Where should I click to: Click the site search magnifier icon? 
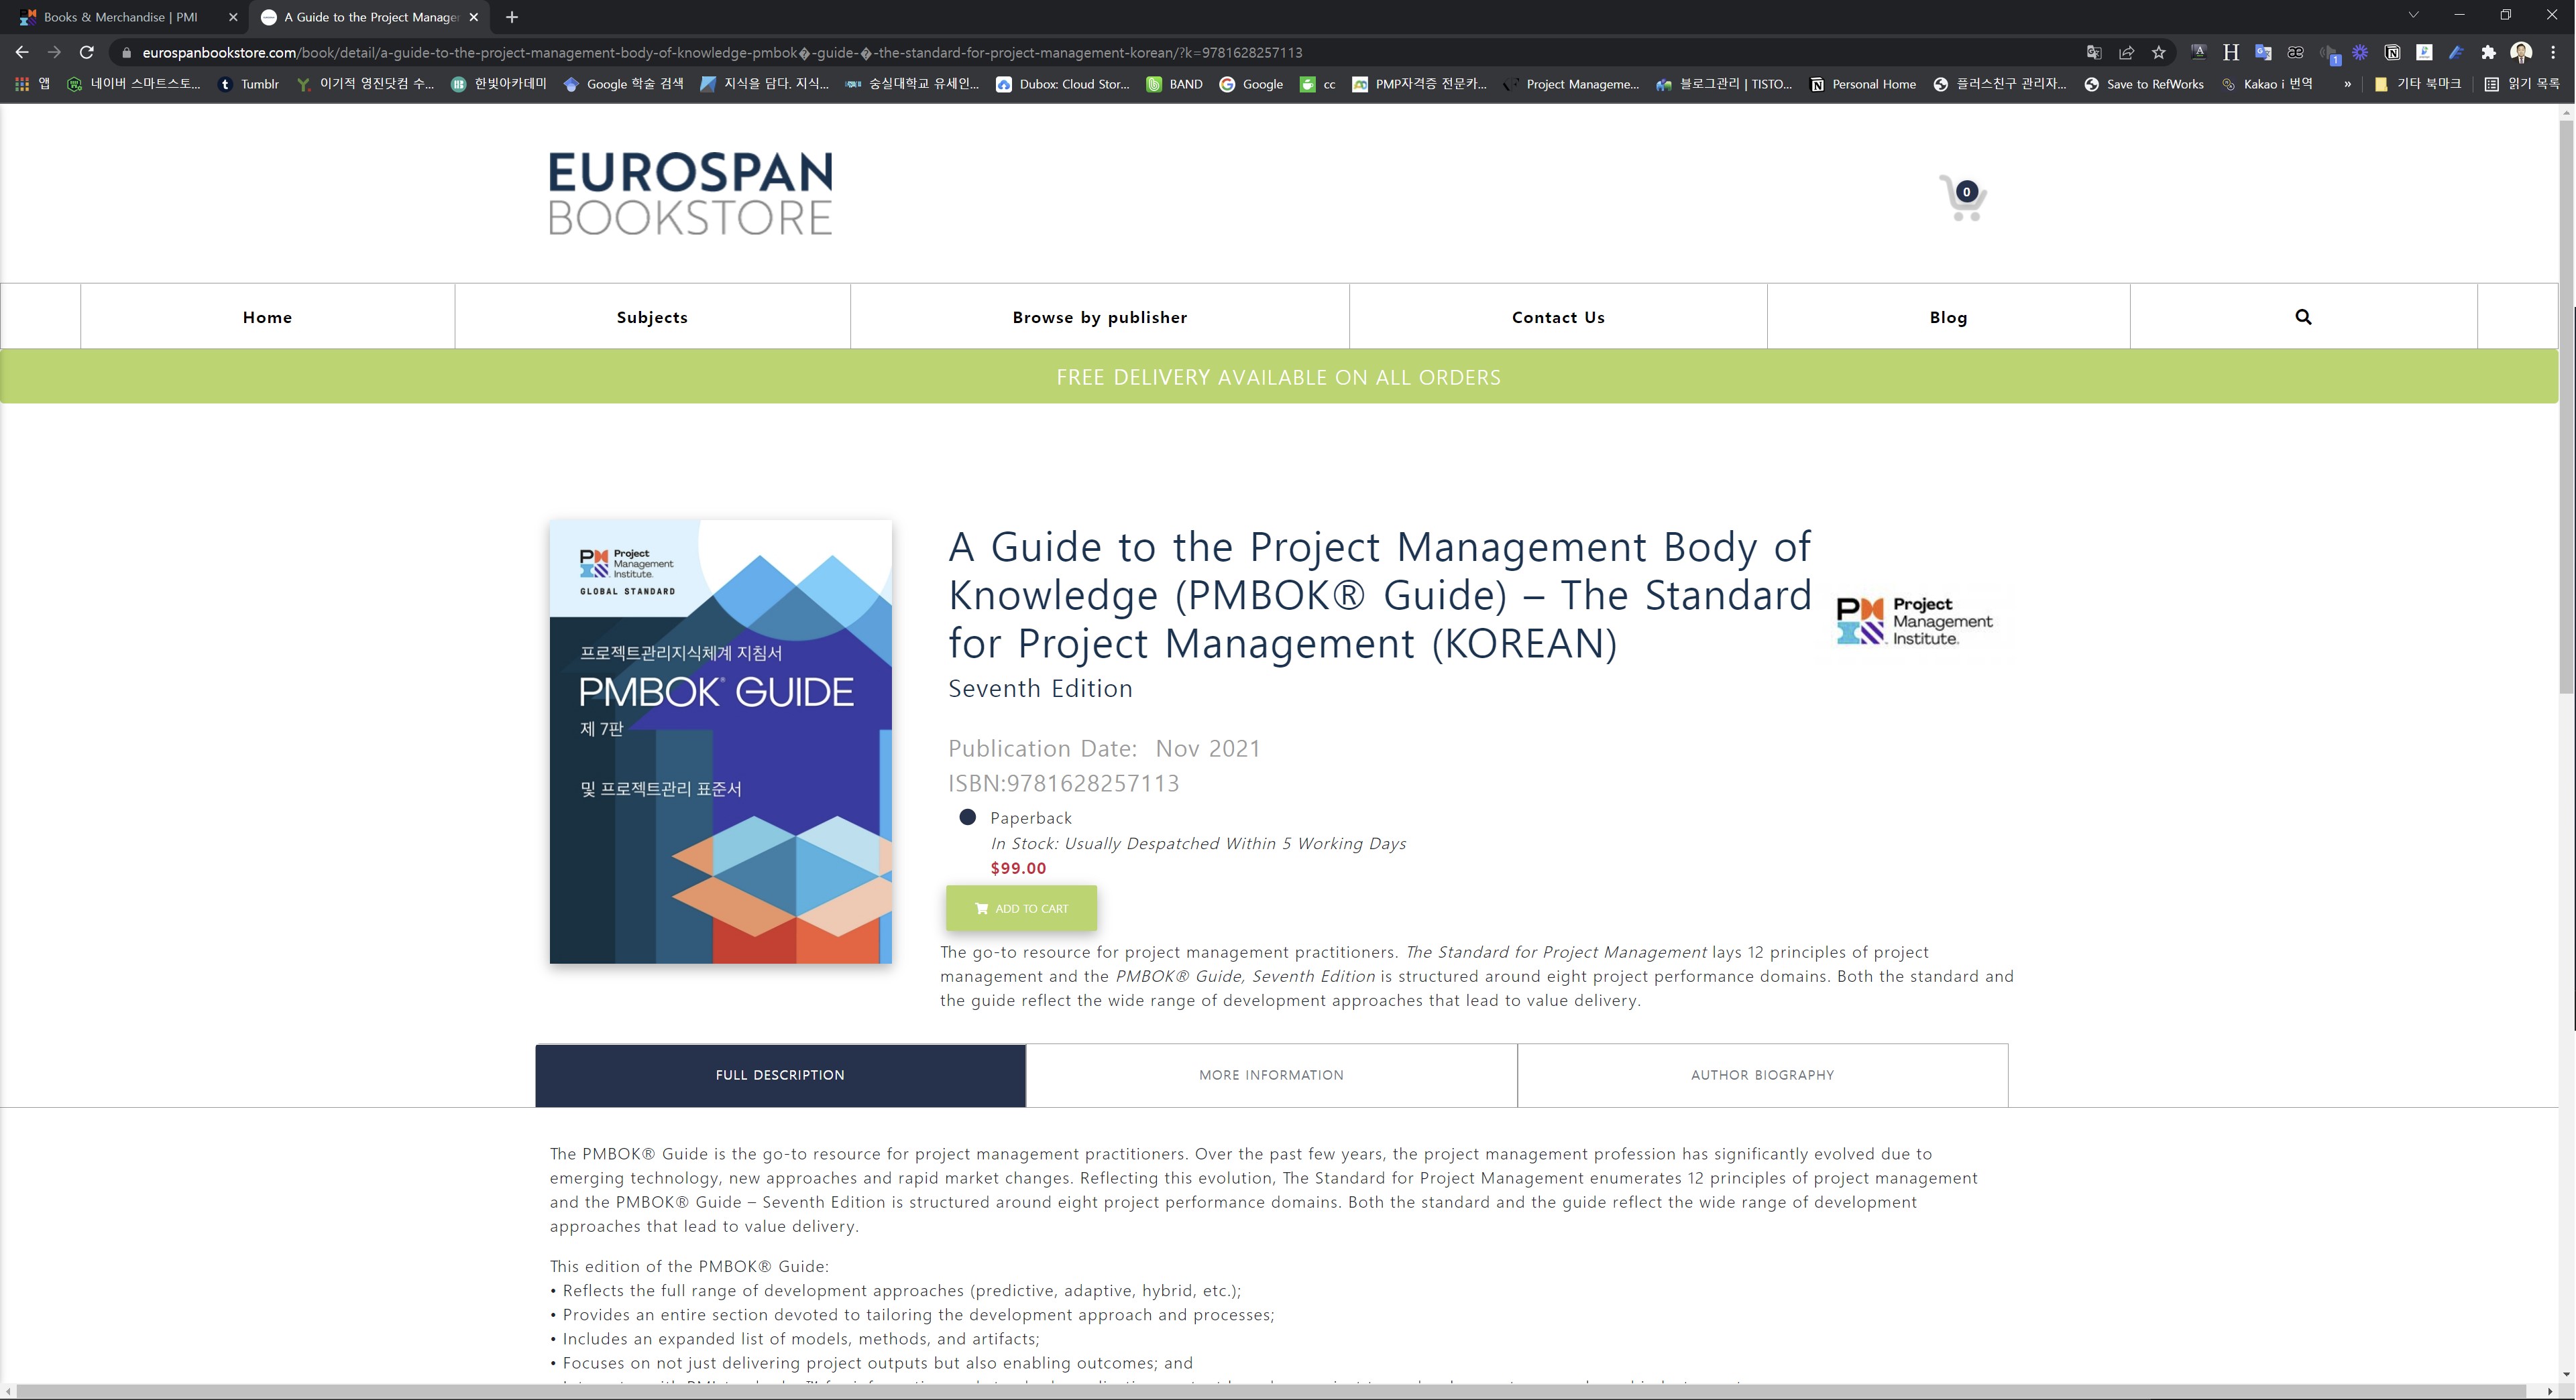(2303, 317)
